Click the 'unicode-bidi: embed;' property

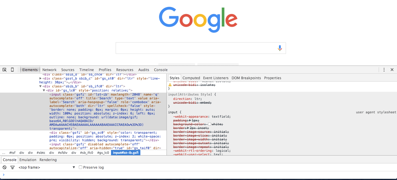click(x=192, y=103)
